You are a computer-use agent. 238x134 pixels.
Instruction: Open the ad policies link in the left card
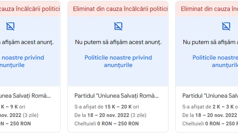click(22, 61)
